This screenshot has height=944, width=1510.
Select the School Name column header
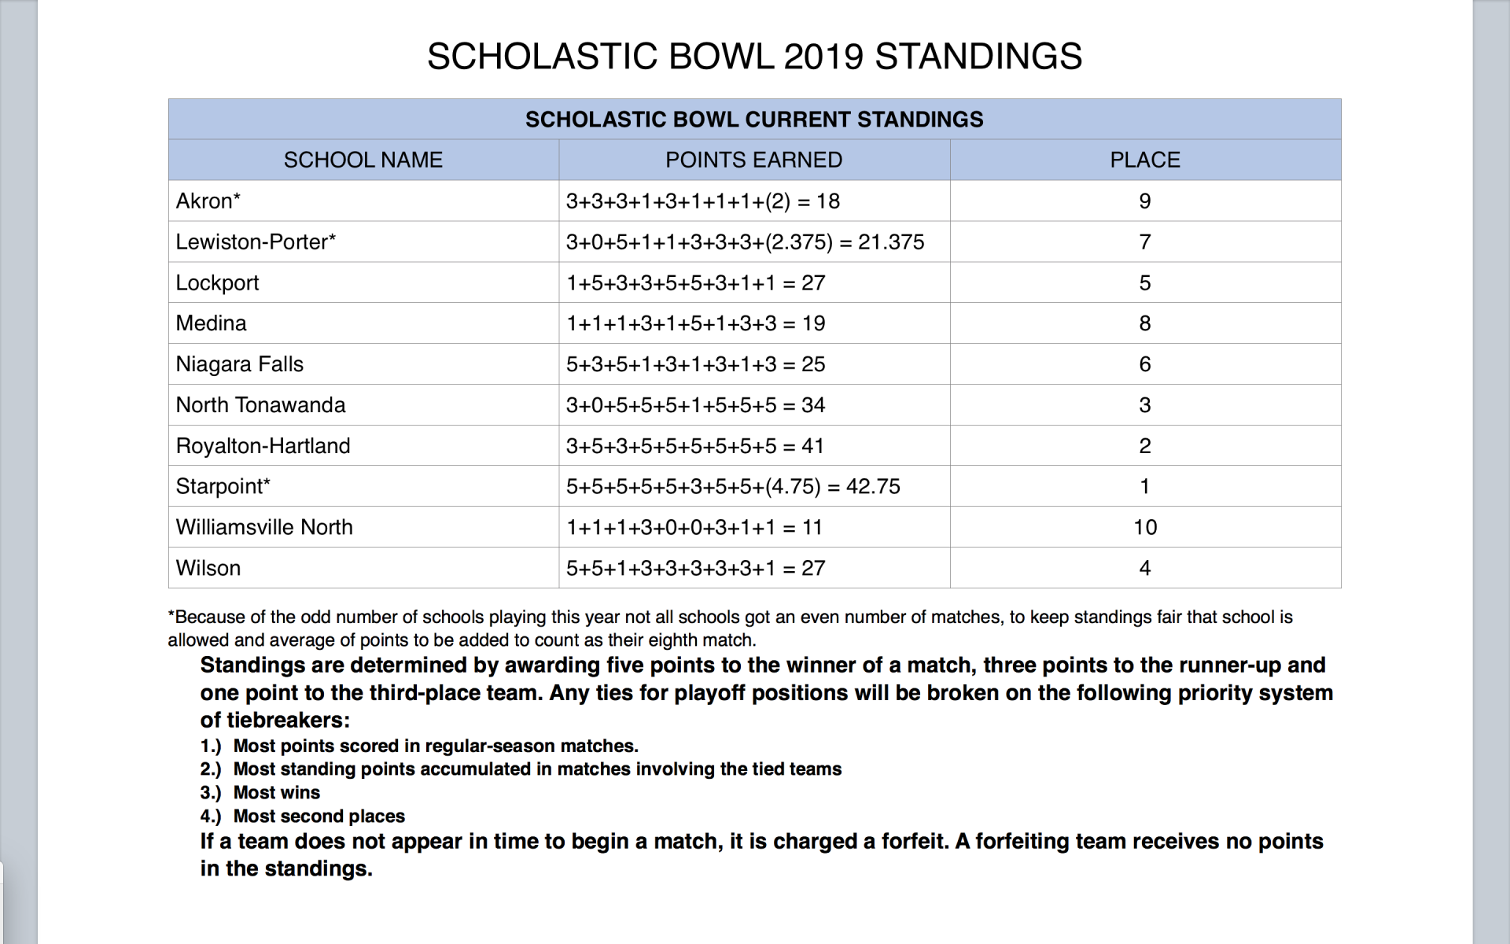[363, 160]
